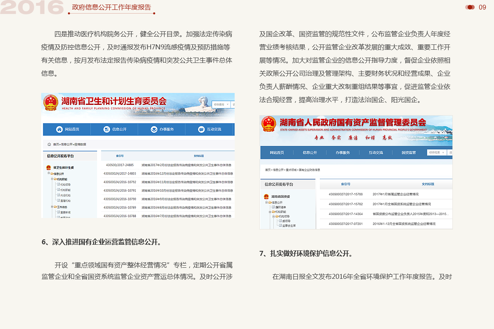Viewport: 494px width, 329px height.
Task: Click the page number 09
Action: pyautogui.click(x=482, y=7)
